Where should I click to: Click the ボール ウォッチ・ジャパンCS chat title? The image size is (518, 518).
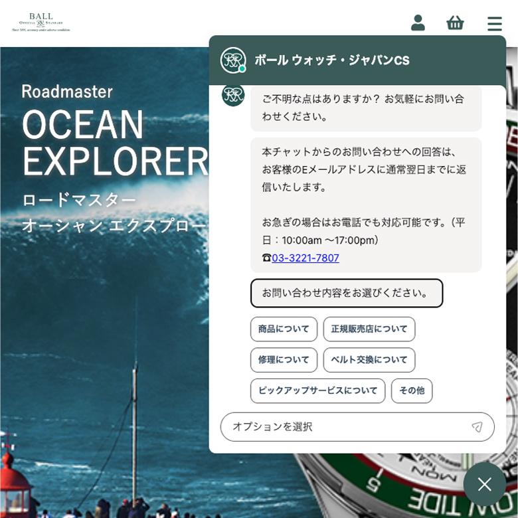pos(331,60)
